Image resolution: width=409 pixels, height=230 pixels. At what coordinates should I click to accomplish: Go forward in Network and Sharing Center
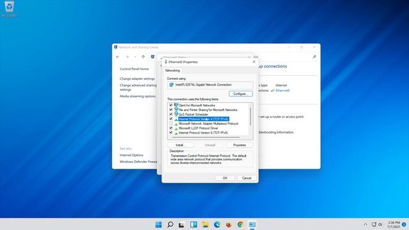[x=127, y=57]
